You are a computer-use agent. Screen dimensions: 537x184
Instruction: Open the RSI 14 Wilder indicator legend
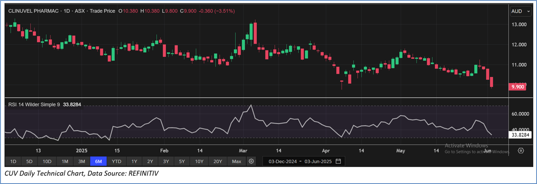[x=34, y=105]
